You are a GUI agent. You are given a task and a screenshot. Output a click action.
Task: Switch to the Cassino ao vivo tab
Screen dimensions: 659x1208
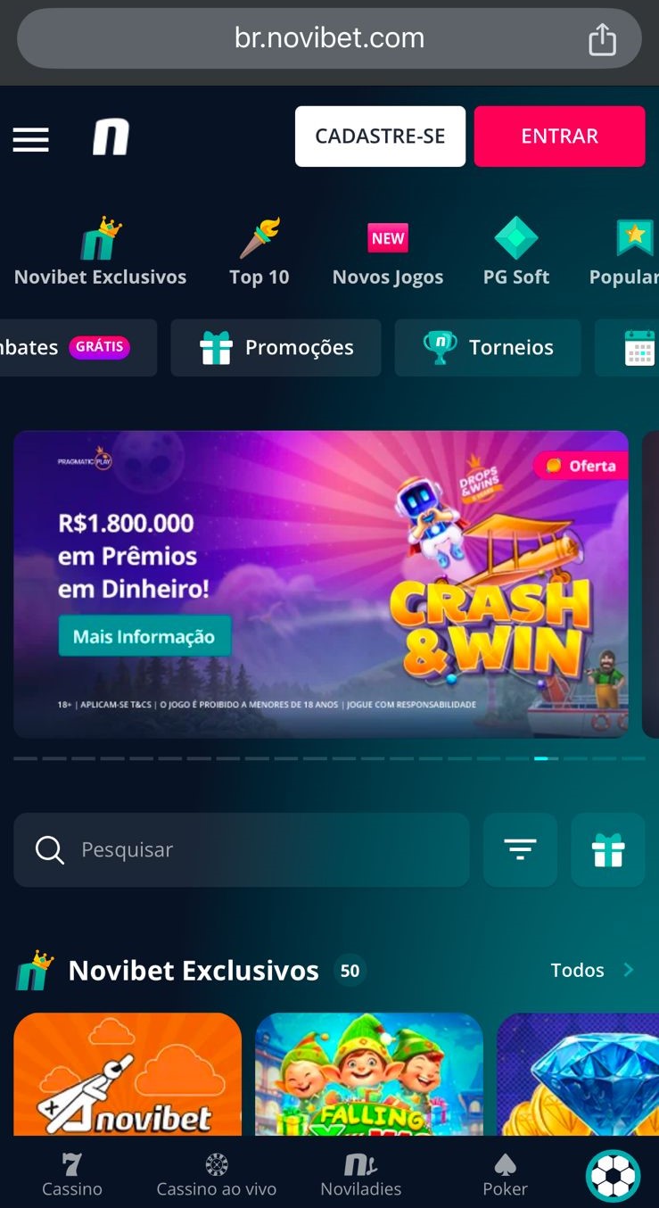217,1176
